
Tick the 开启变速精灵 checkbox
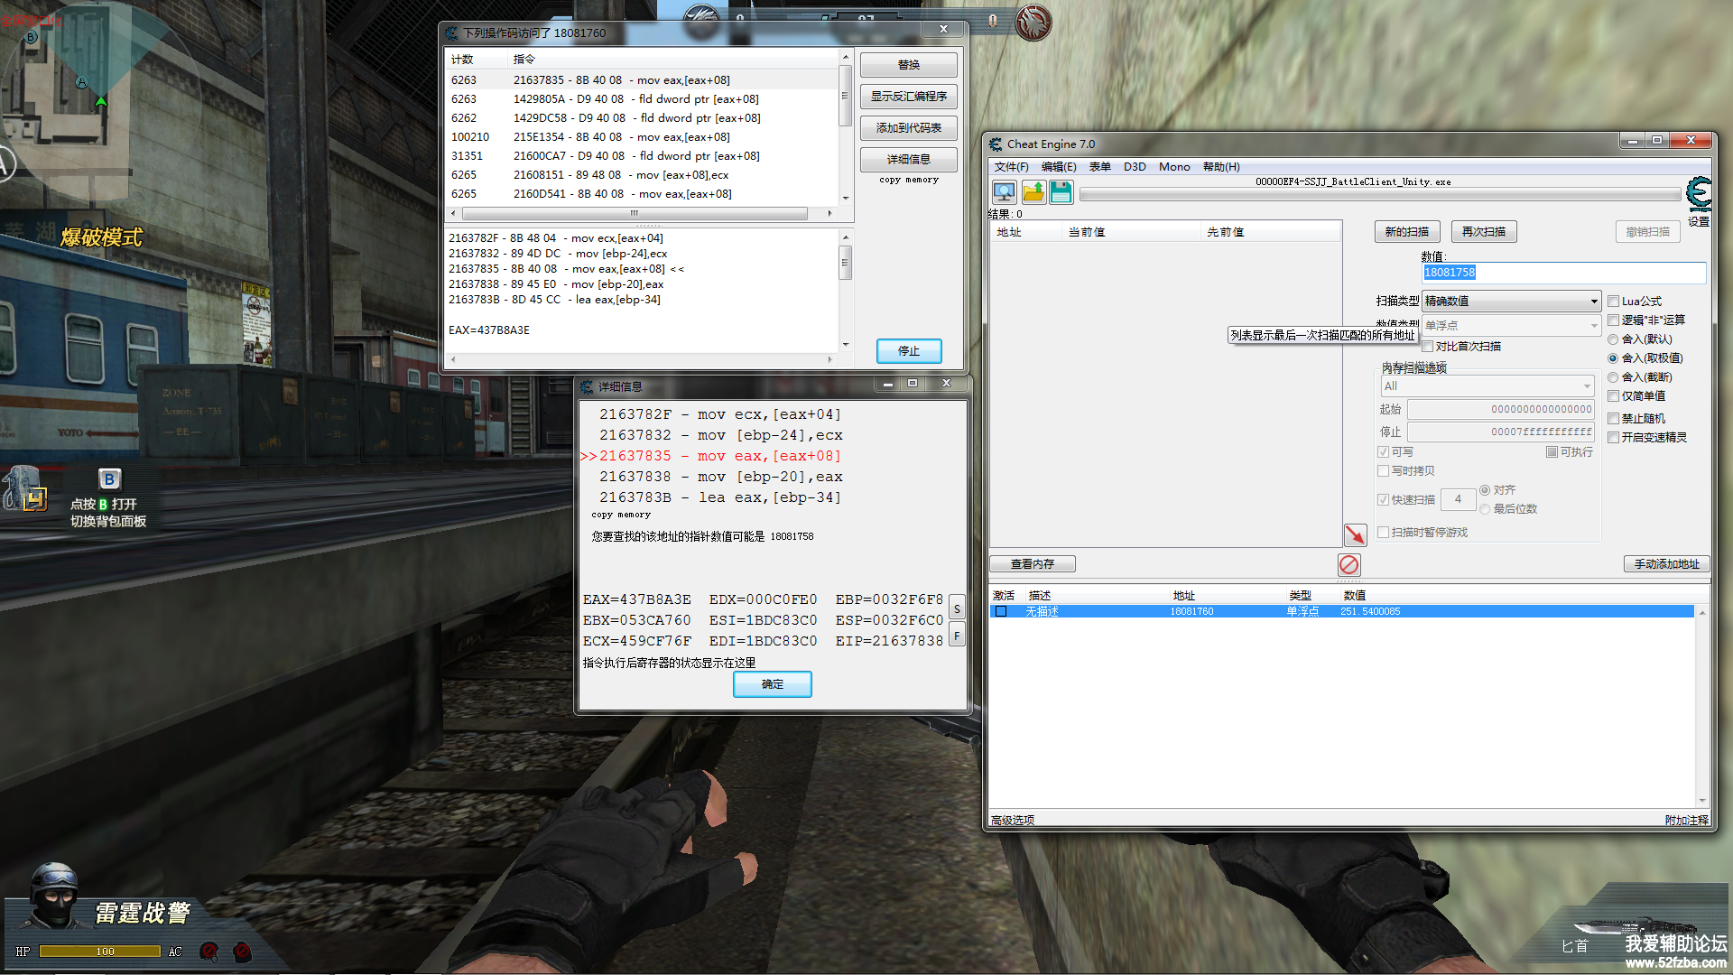tap(1613, 437)
